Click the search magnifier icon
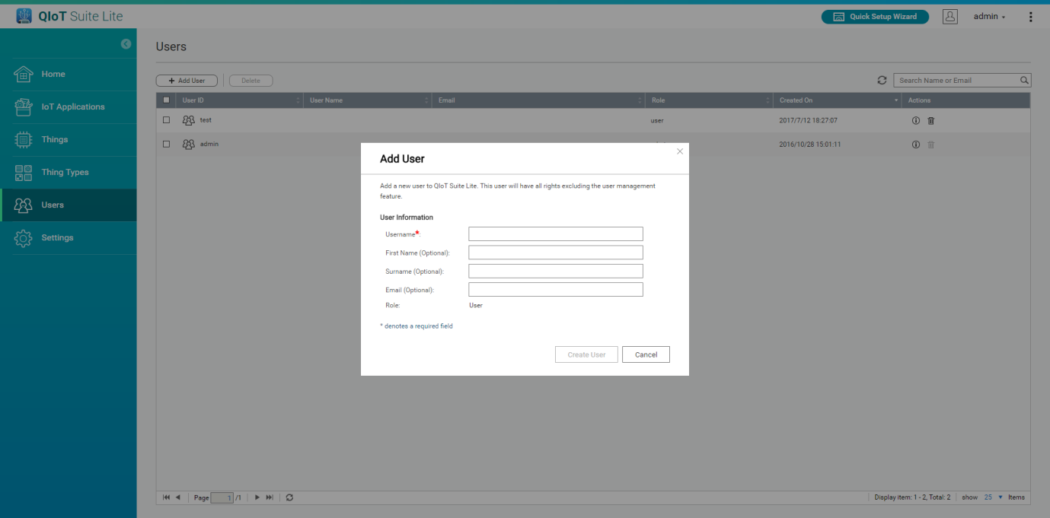The height and width of the screenshot is (518, 1050). [x=1024, y=80]
